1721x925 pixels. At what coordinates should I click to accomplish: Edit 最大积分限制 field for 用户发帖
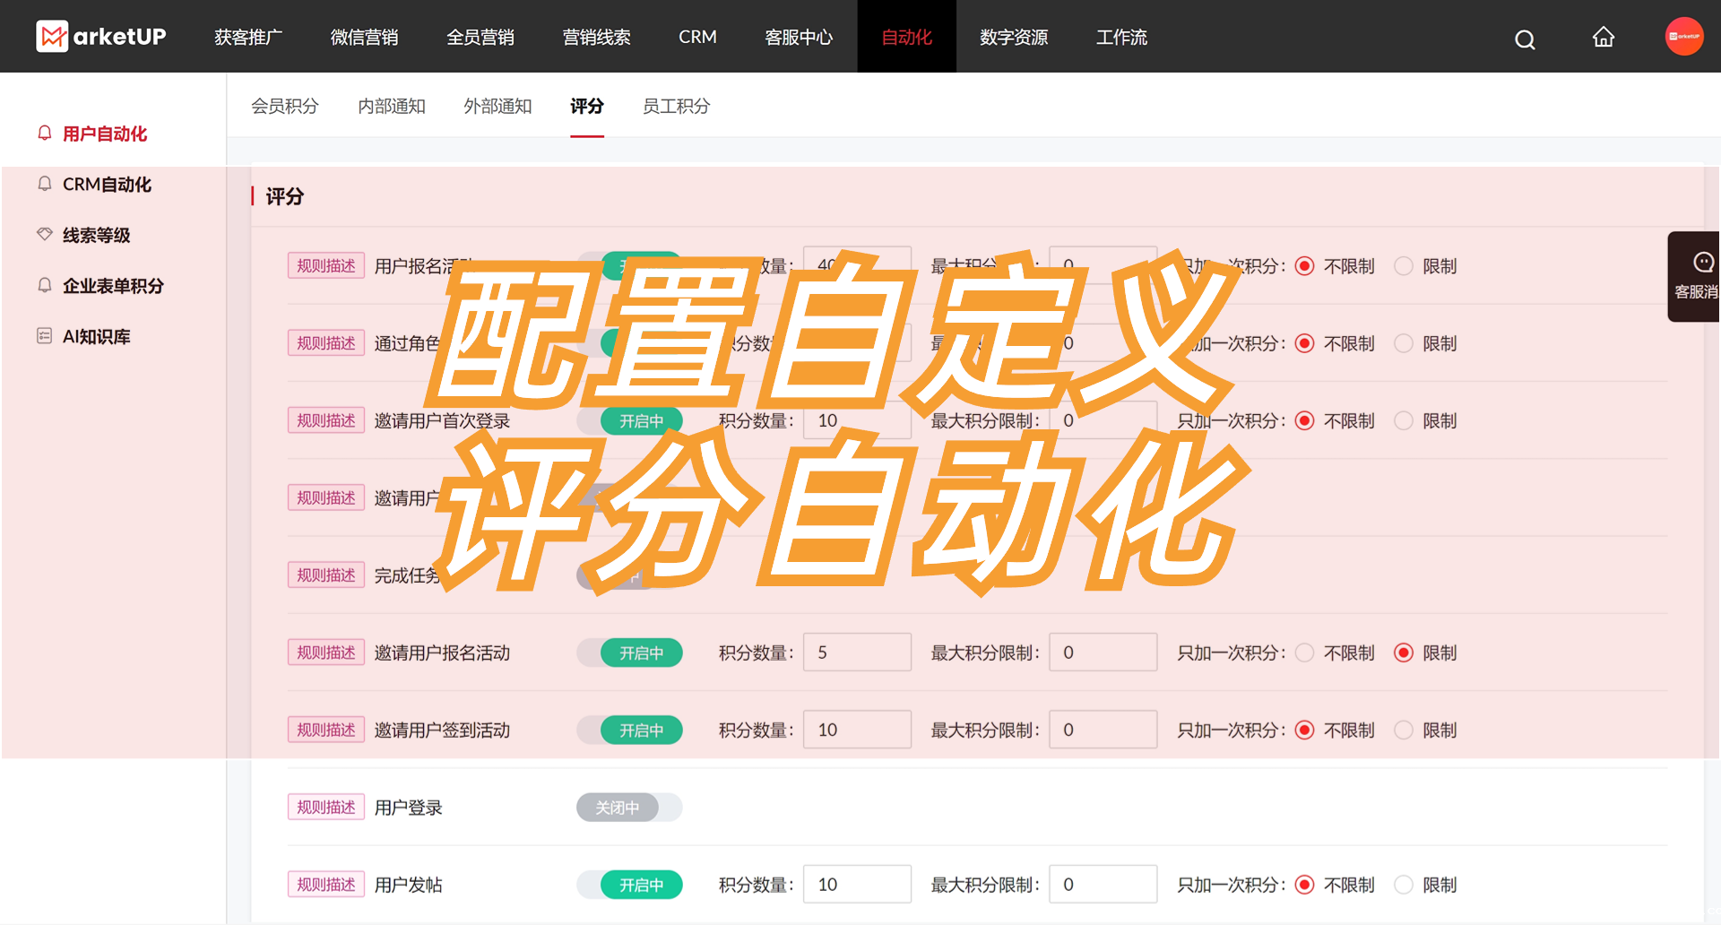pyautogui.click(x=1103, y=885)
